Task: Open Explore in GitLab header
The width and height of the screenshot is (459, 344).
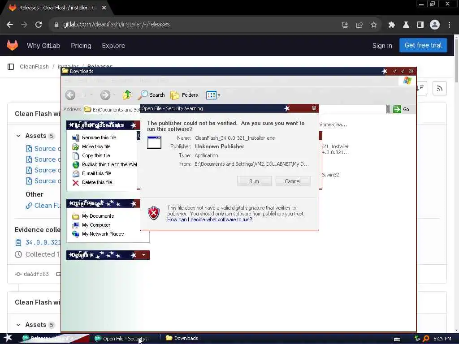Action: click(113, 46)
